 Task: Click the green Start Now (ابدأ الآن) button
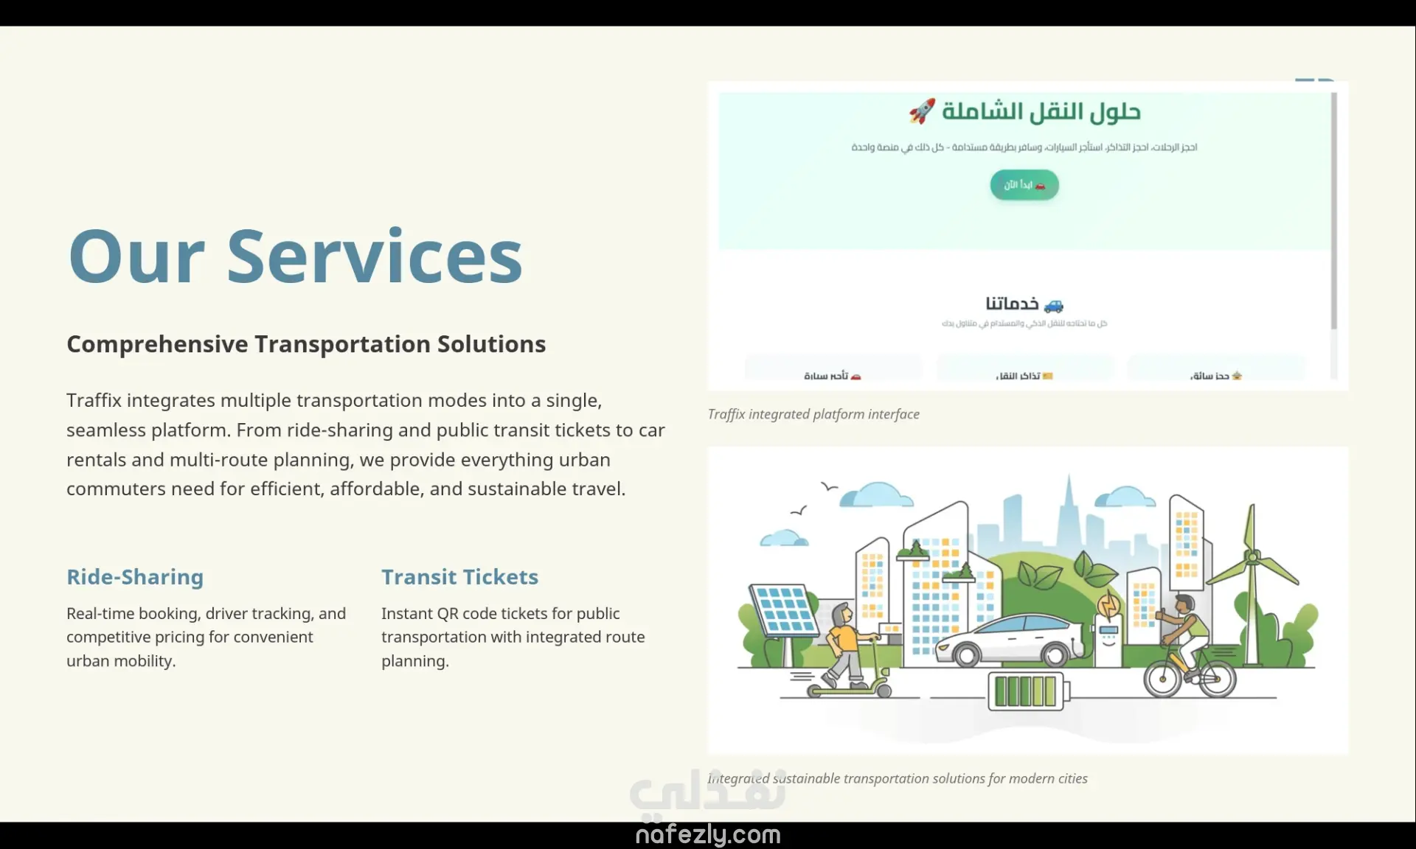point(1024,185)
